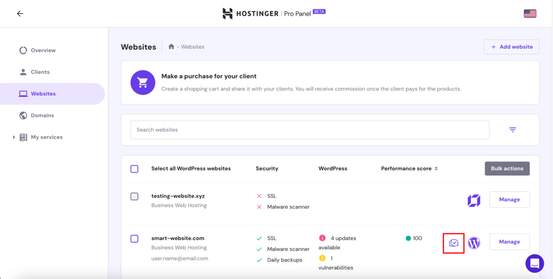Click the highlighted website monitoring icon
Viewport: 553px width, 279px height.
[x=454, y=243]
